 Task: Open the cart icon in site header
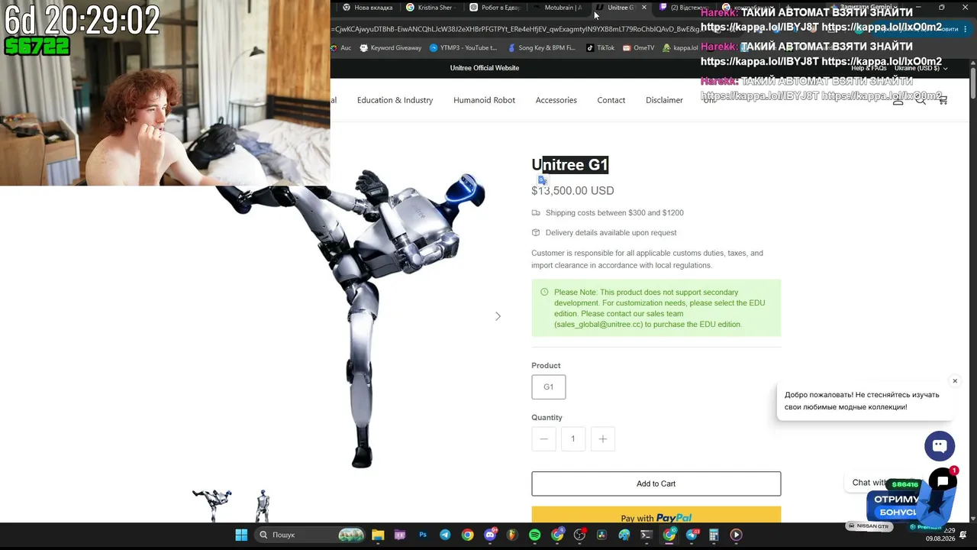pos(943,100)
